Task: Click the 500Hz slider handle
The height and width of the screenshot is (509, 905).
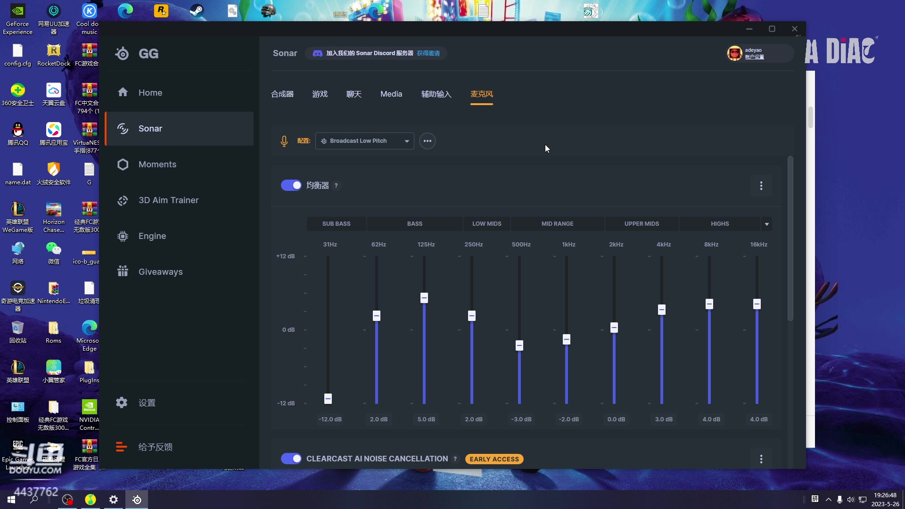Action: (x=519, y=345)
